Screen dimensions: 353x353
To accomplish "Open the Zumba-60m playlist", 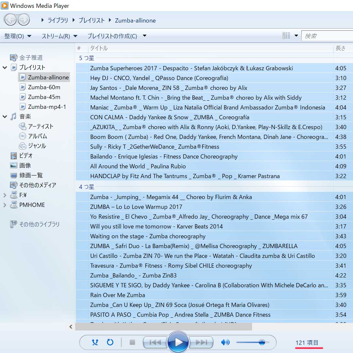I will point(44,87).
